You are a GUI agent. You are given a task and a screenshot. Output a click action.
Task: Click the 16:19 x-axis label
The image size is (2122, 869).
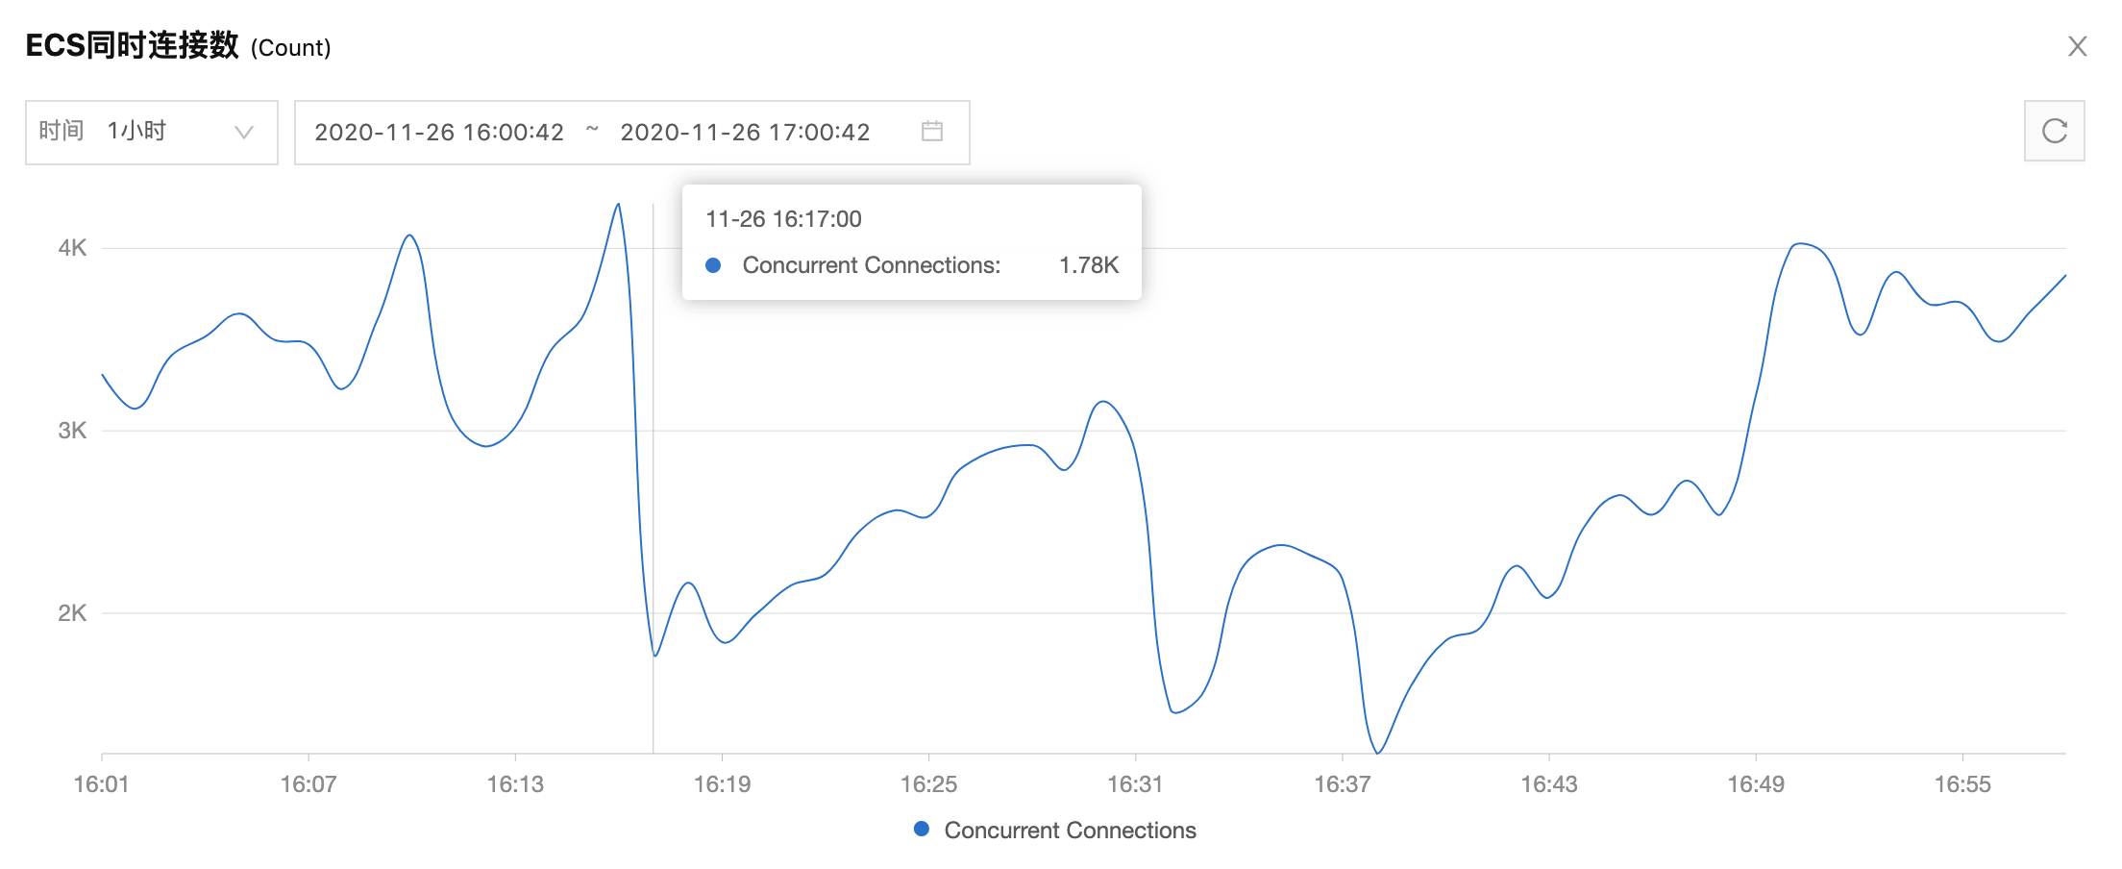point(722,784)
